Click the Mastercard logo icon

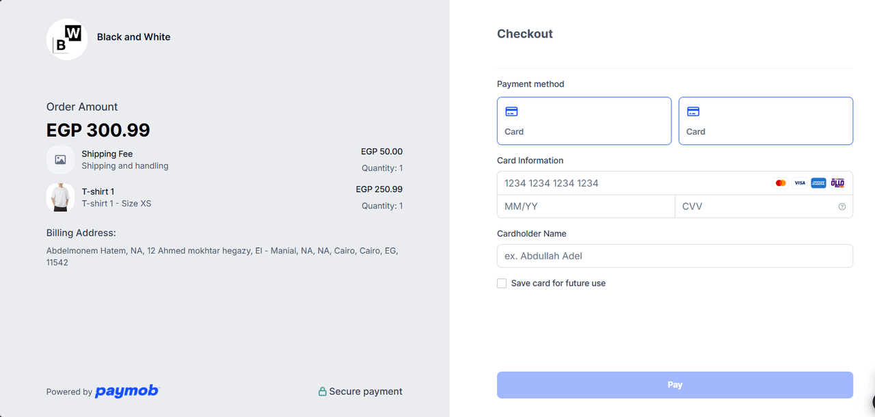pyautogui.click(x=781, y=183)
